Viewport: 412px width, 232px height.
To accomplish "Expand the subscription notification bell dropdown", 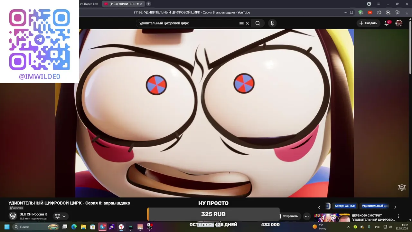I will 60,216.
